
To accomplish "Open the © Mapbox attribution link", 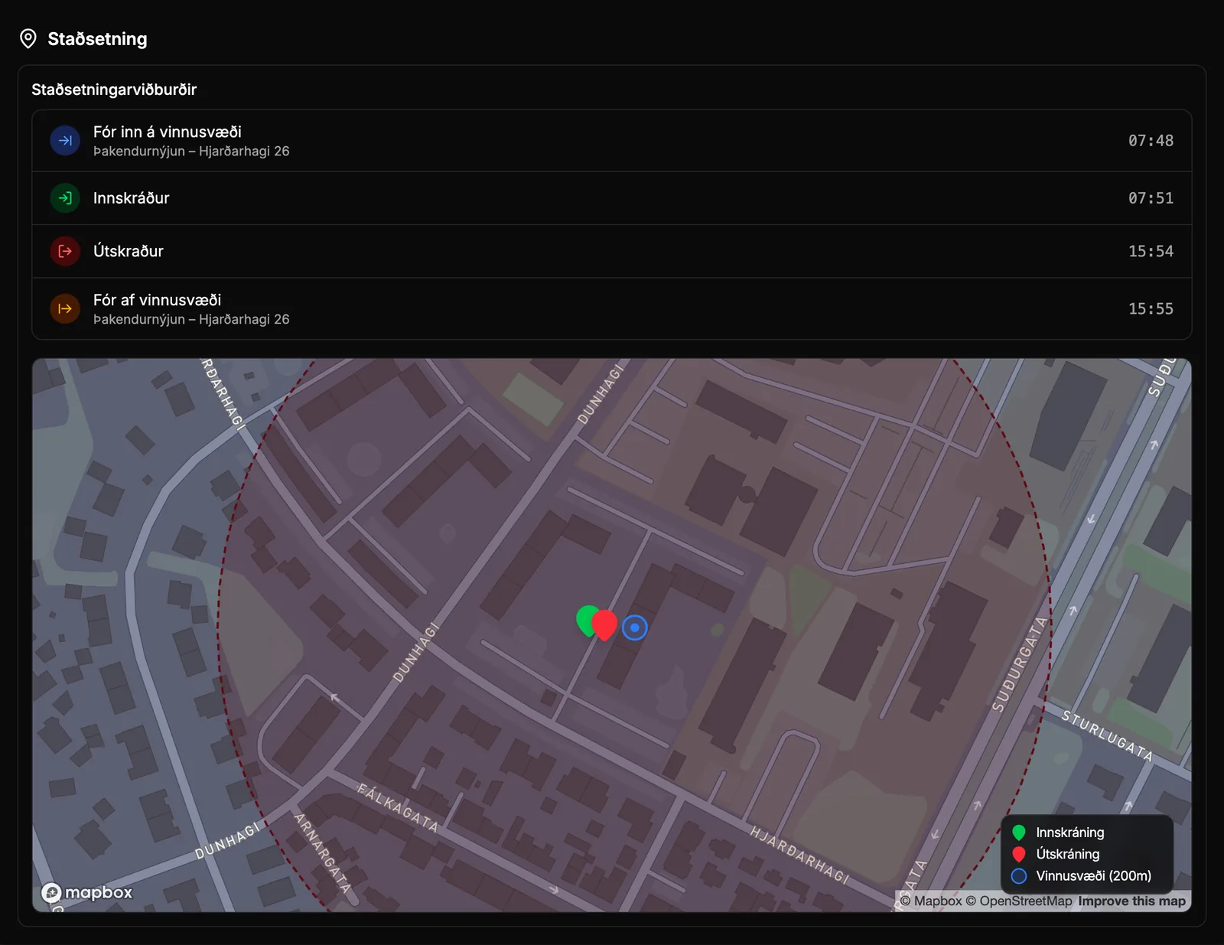I will 931,901.
